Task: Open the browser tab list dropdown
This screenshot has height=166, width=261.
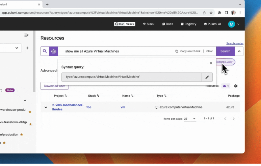Action: (x=240, y=4)
